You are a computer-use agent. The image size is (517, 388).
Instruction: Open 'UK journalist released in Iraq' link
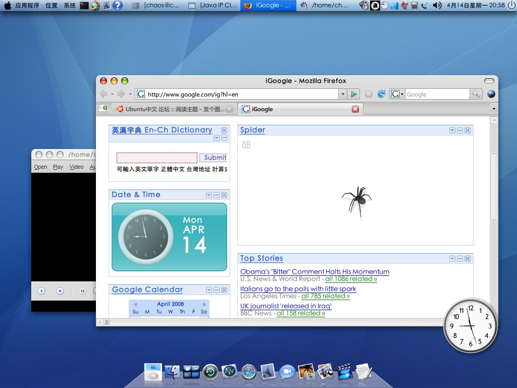tap(286, 306)
